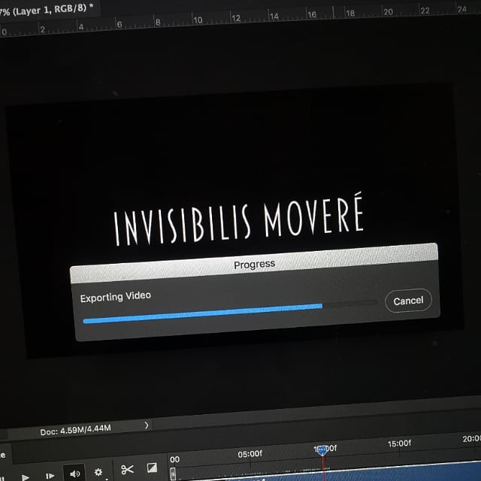Image resolution: width=481 pixels, height=481 pixels.
Task: Click the Progress dialog title bar
Action: click(x=254, y=264)
